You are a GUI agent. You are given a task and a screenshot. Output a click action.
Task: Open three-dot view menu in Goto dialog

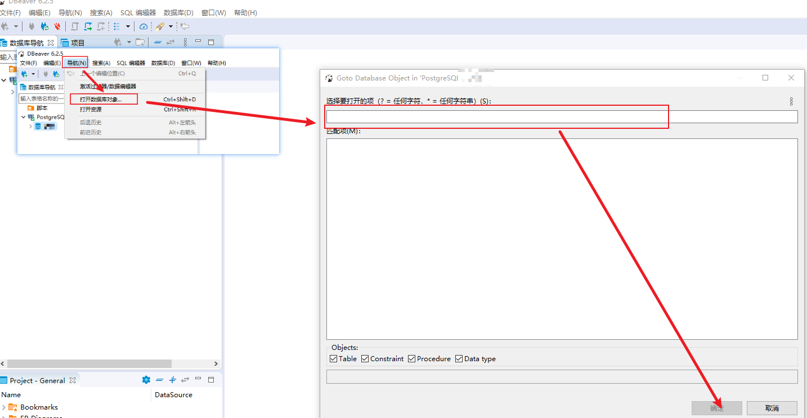(x=791, y=101)
